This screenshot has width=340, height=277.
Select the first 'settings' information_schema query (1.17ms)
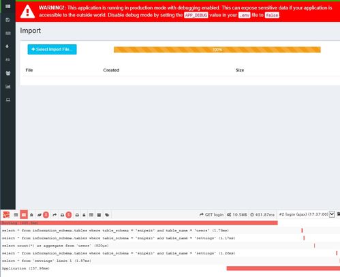tap(170, 238)
